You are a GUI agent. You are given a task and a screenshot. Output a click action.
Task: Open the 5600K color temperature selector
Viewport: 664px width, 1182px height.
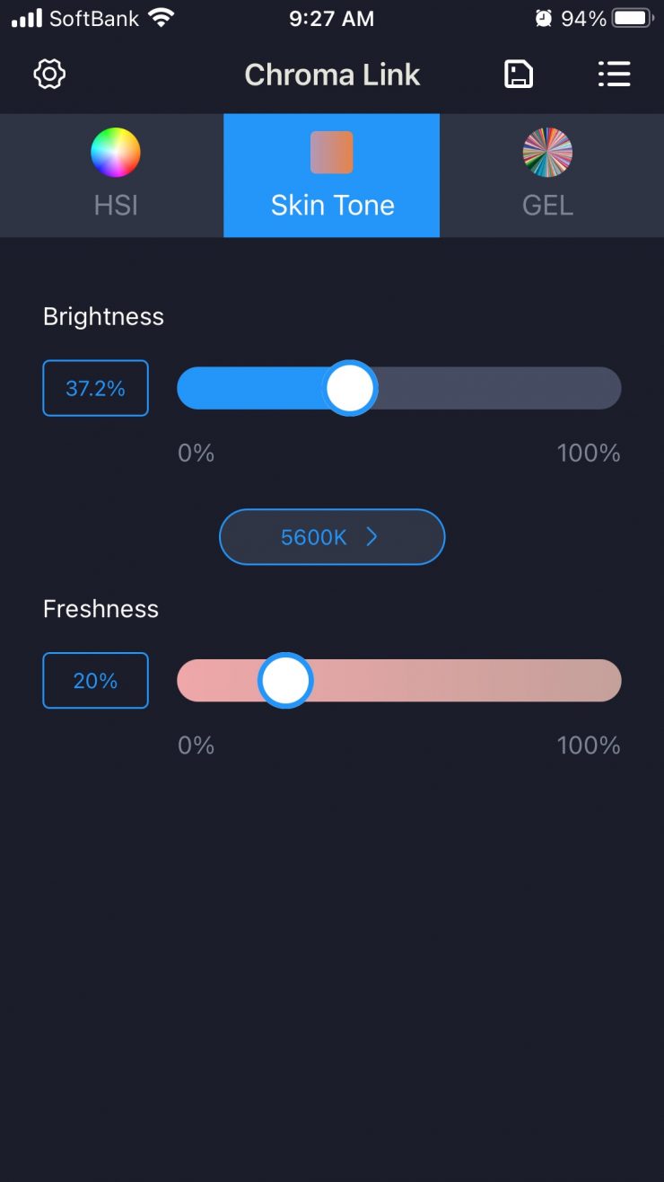click(314, 537)
